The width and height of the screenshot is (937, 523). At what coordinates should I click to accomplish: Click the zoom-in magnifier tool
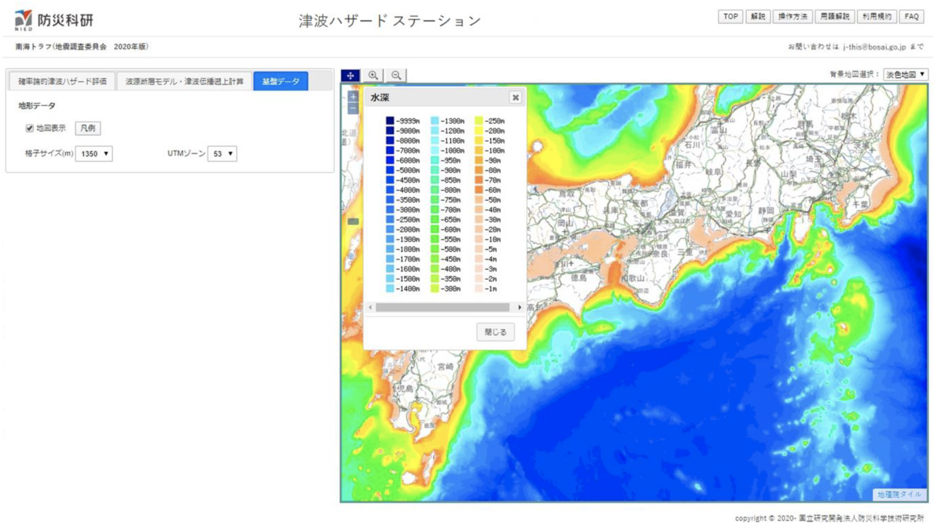(x=373, y=75)
